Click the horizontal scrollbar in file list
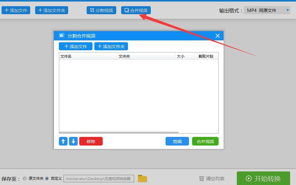The height and width of the screenshot is (185, 296). (x=119, y=132)
